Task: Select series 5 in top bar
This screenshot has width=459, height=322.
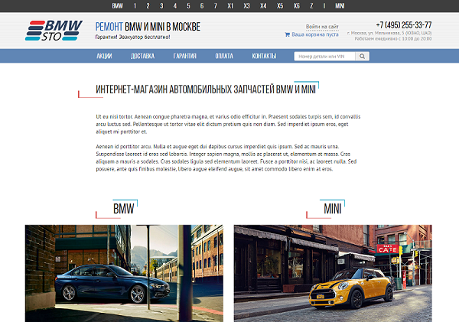Action: tap(188, 6)
